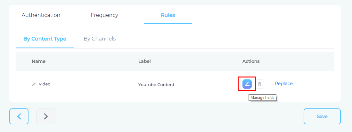Image resolution: width=352 pixels, height=132 pixels.
Task: Advance with the right chevron button
Action: click(46, 116)
